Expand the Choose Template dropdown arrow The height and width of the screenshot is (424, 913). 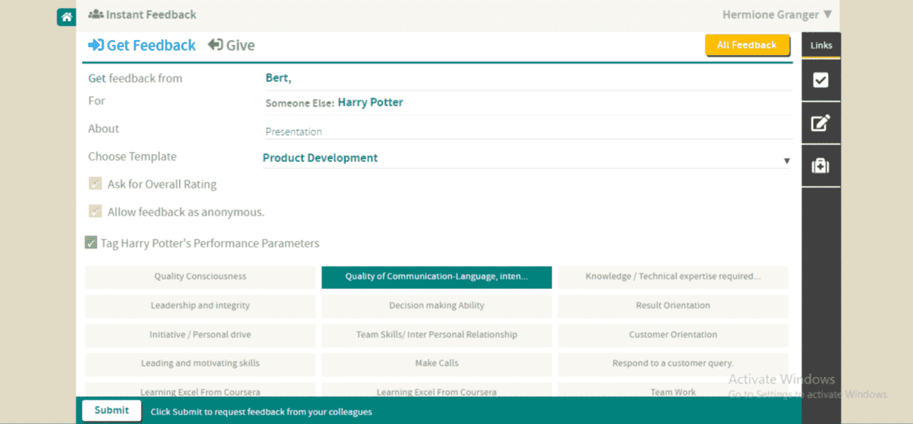click(786, 161)
